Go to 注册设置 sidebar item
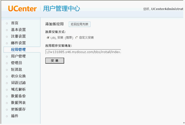The height and width of the screenshot is (125, 185). coord(18,36)
